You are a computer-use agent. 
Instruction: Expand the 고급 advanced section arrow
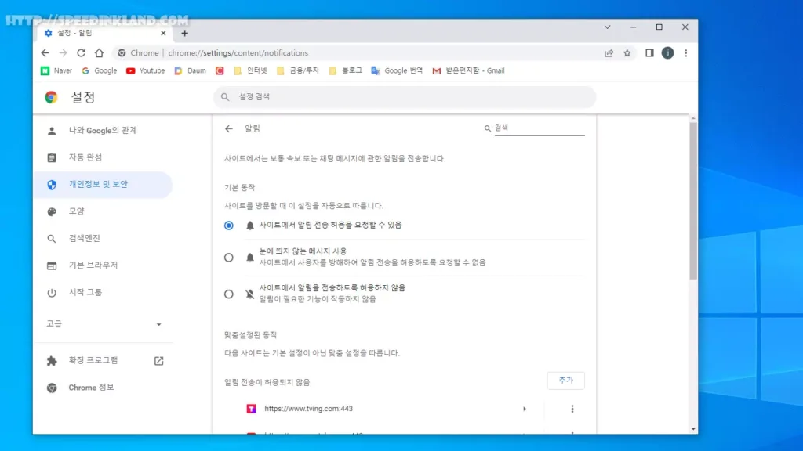coord(158,324)
